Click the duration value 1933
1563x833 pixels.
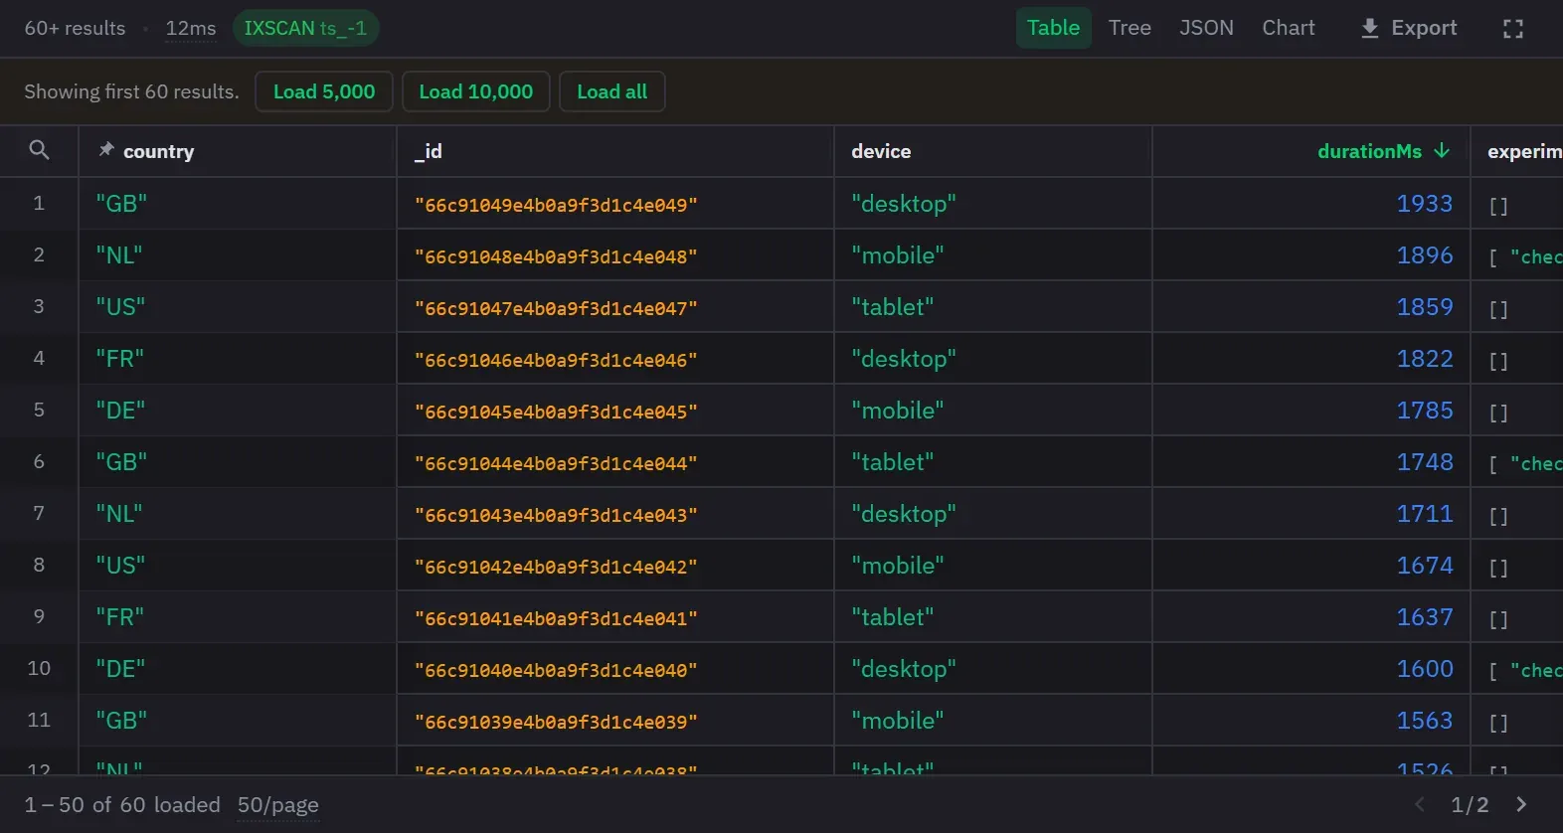[x=1425, y=204]
